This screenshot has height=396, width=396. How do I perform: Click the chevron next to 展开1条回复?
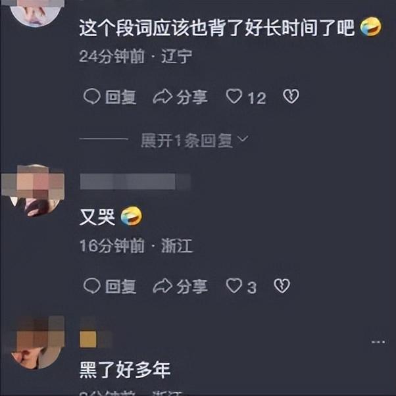[243, 138]
